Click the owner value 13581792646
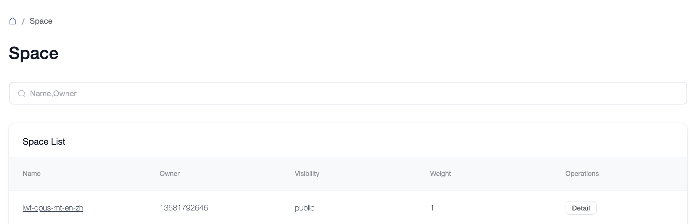The height and width of the screenshot is (224, 692). (x=184, y=208)
